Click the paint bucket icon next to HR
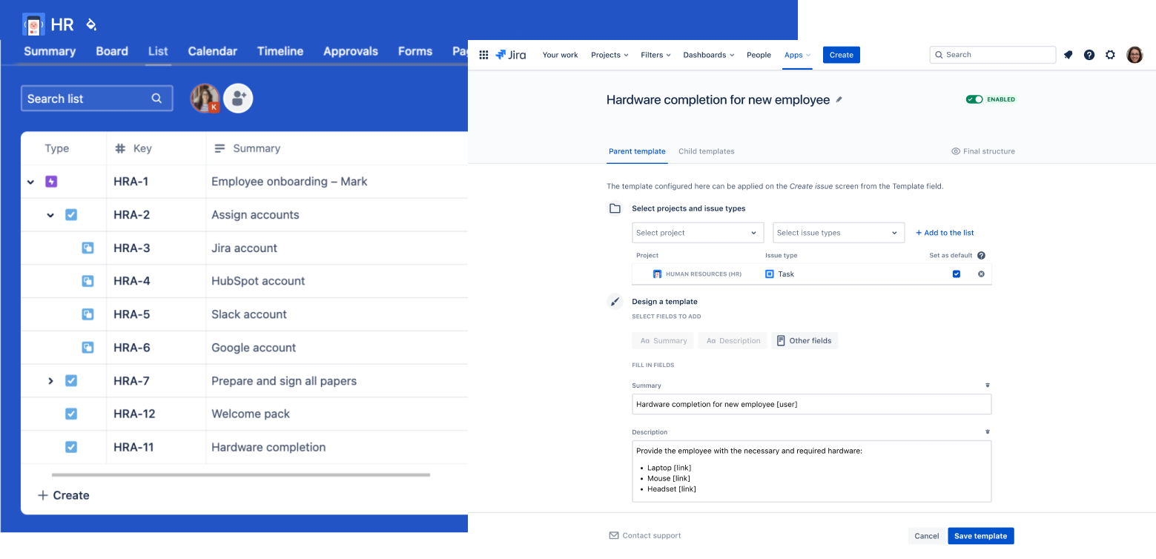 point(91,24)
